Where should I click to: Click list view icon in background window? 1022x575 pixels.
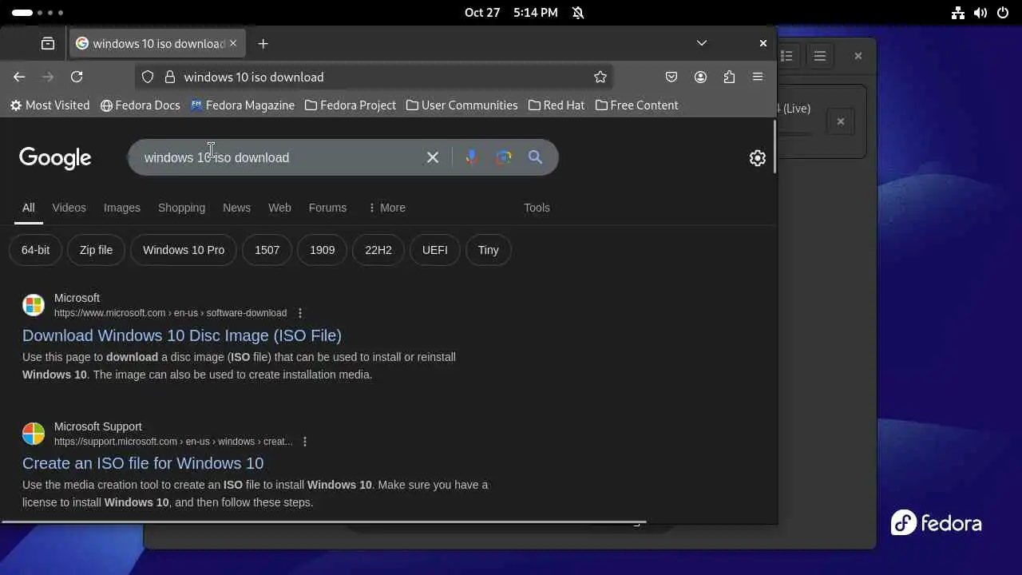click(x=786, y=56)
